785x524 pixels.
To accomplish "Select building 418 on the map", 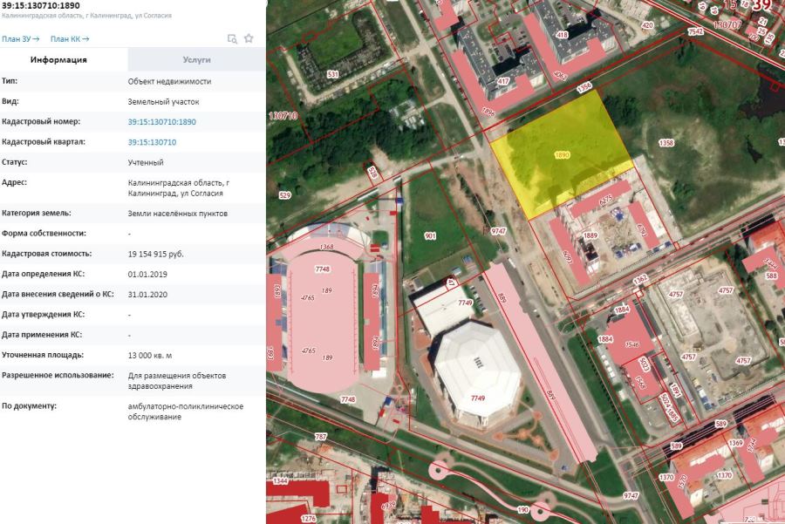I will click(x=562, y=35).
